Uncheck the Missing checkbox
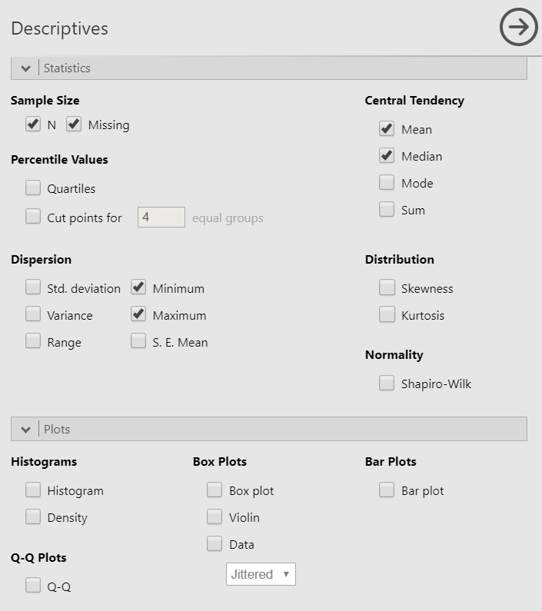This screenshot has height=611, width=542. coord(74,125)
